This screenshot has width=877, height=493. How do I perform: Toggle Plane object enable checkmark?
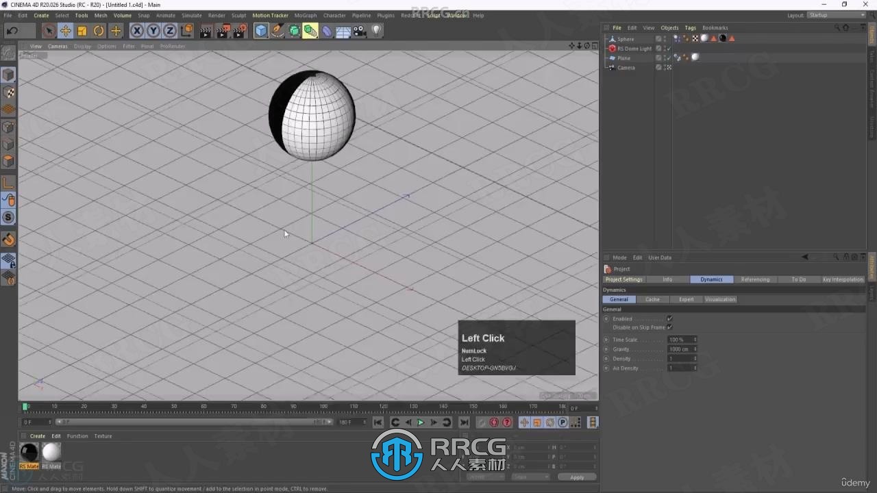tap(669, 58)
